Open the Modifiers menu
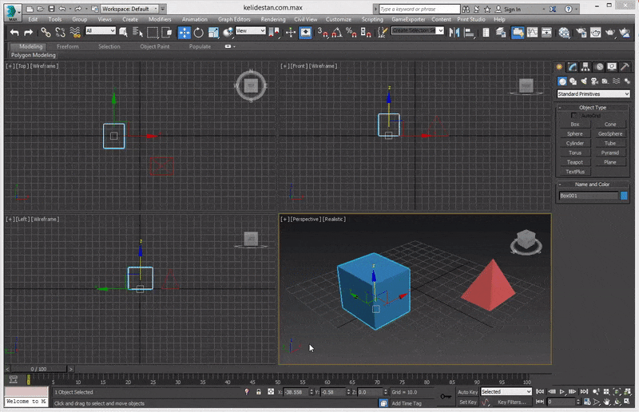The image size is (639, 412). 160,19
